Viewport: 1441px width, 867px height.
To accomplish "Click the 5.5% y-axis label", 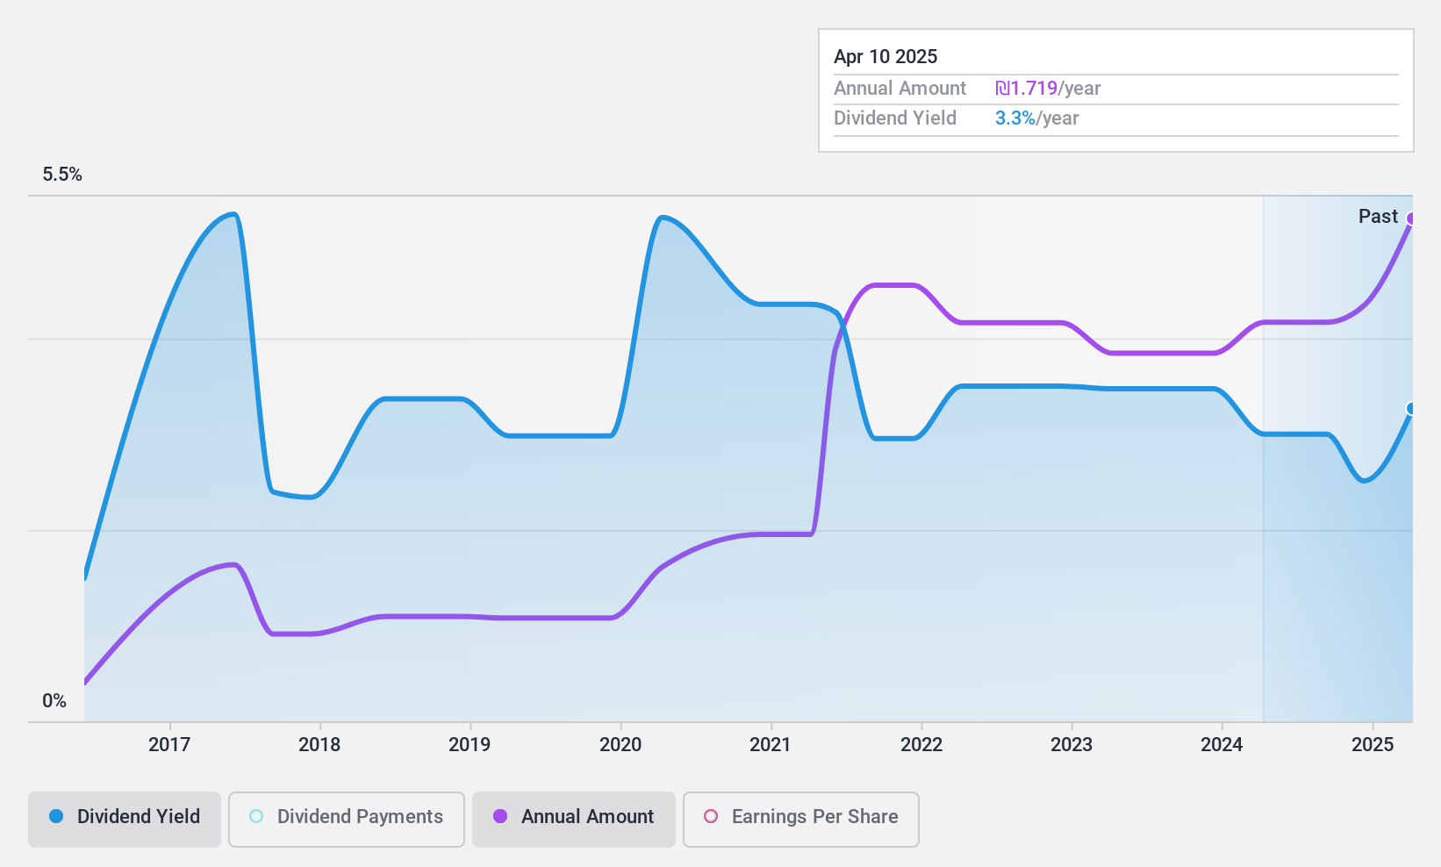I will coord(62,175).
